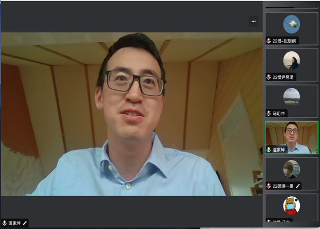Select the cartoon bear avatar participant tile
The height and width of the screenshot is (229, 320).
[291, 205]
